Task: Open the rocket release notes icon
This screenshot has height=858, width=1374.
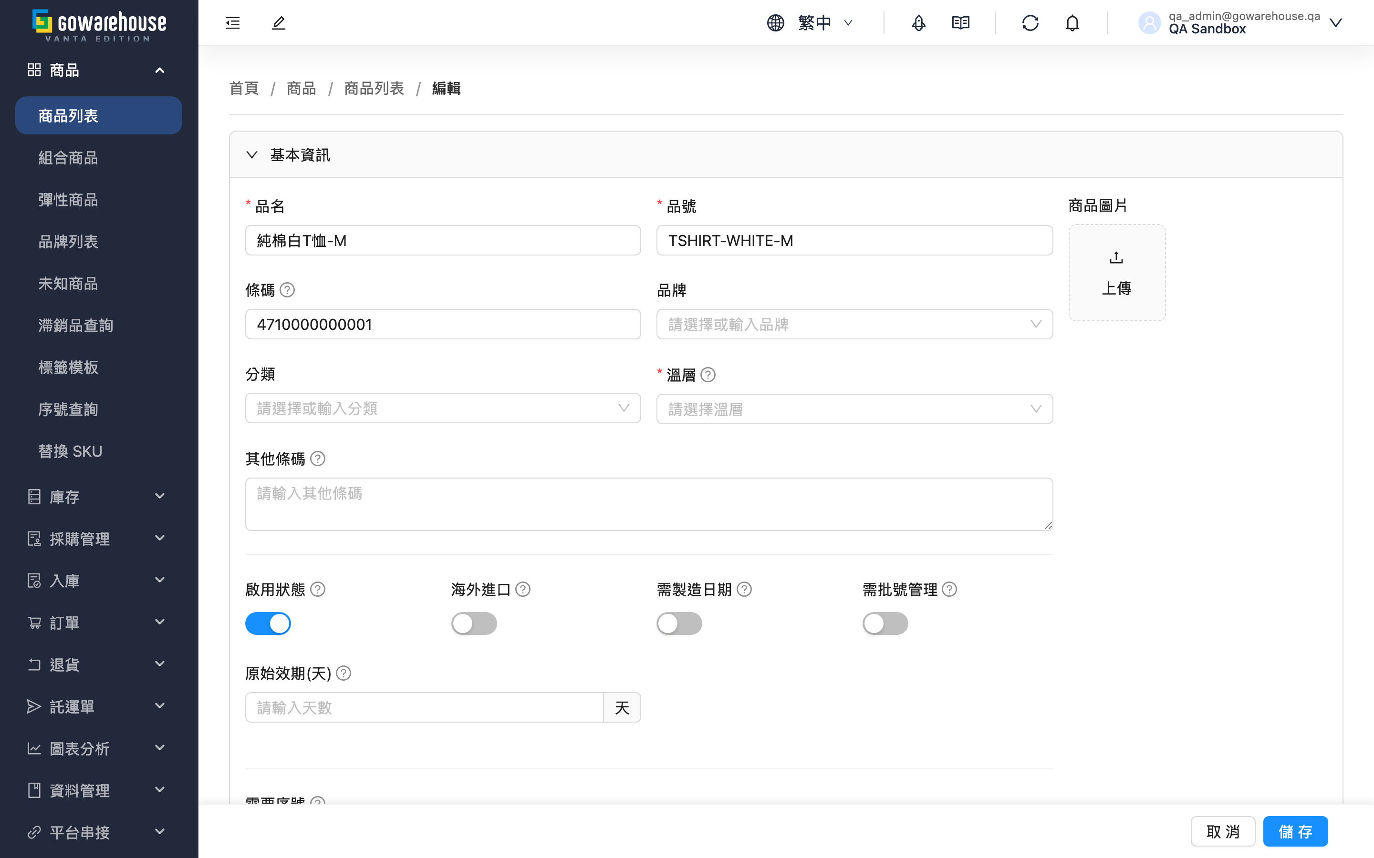Action: click(919, 23)
